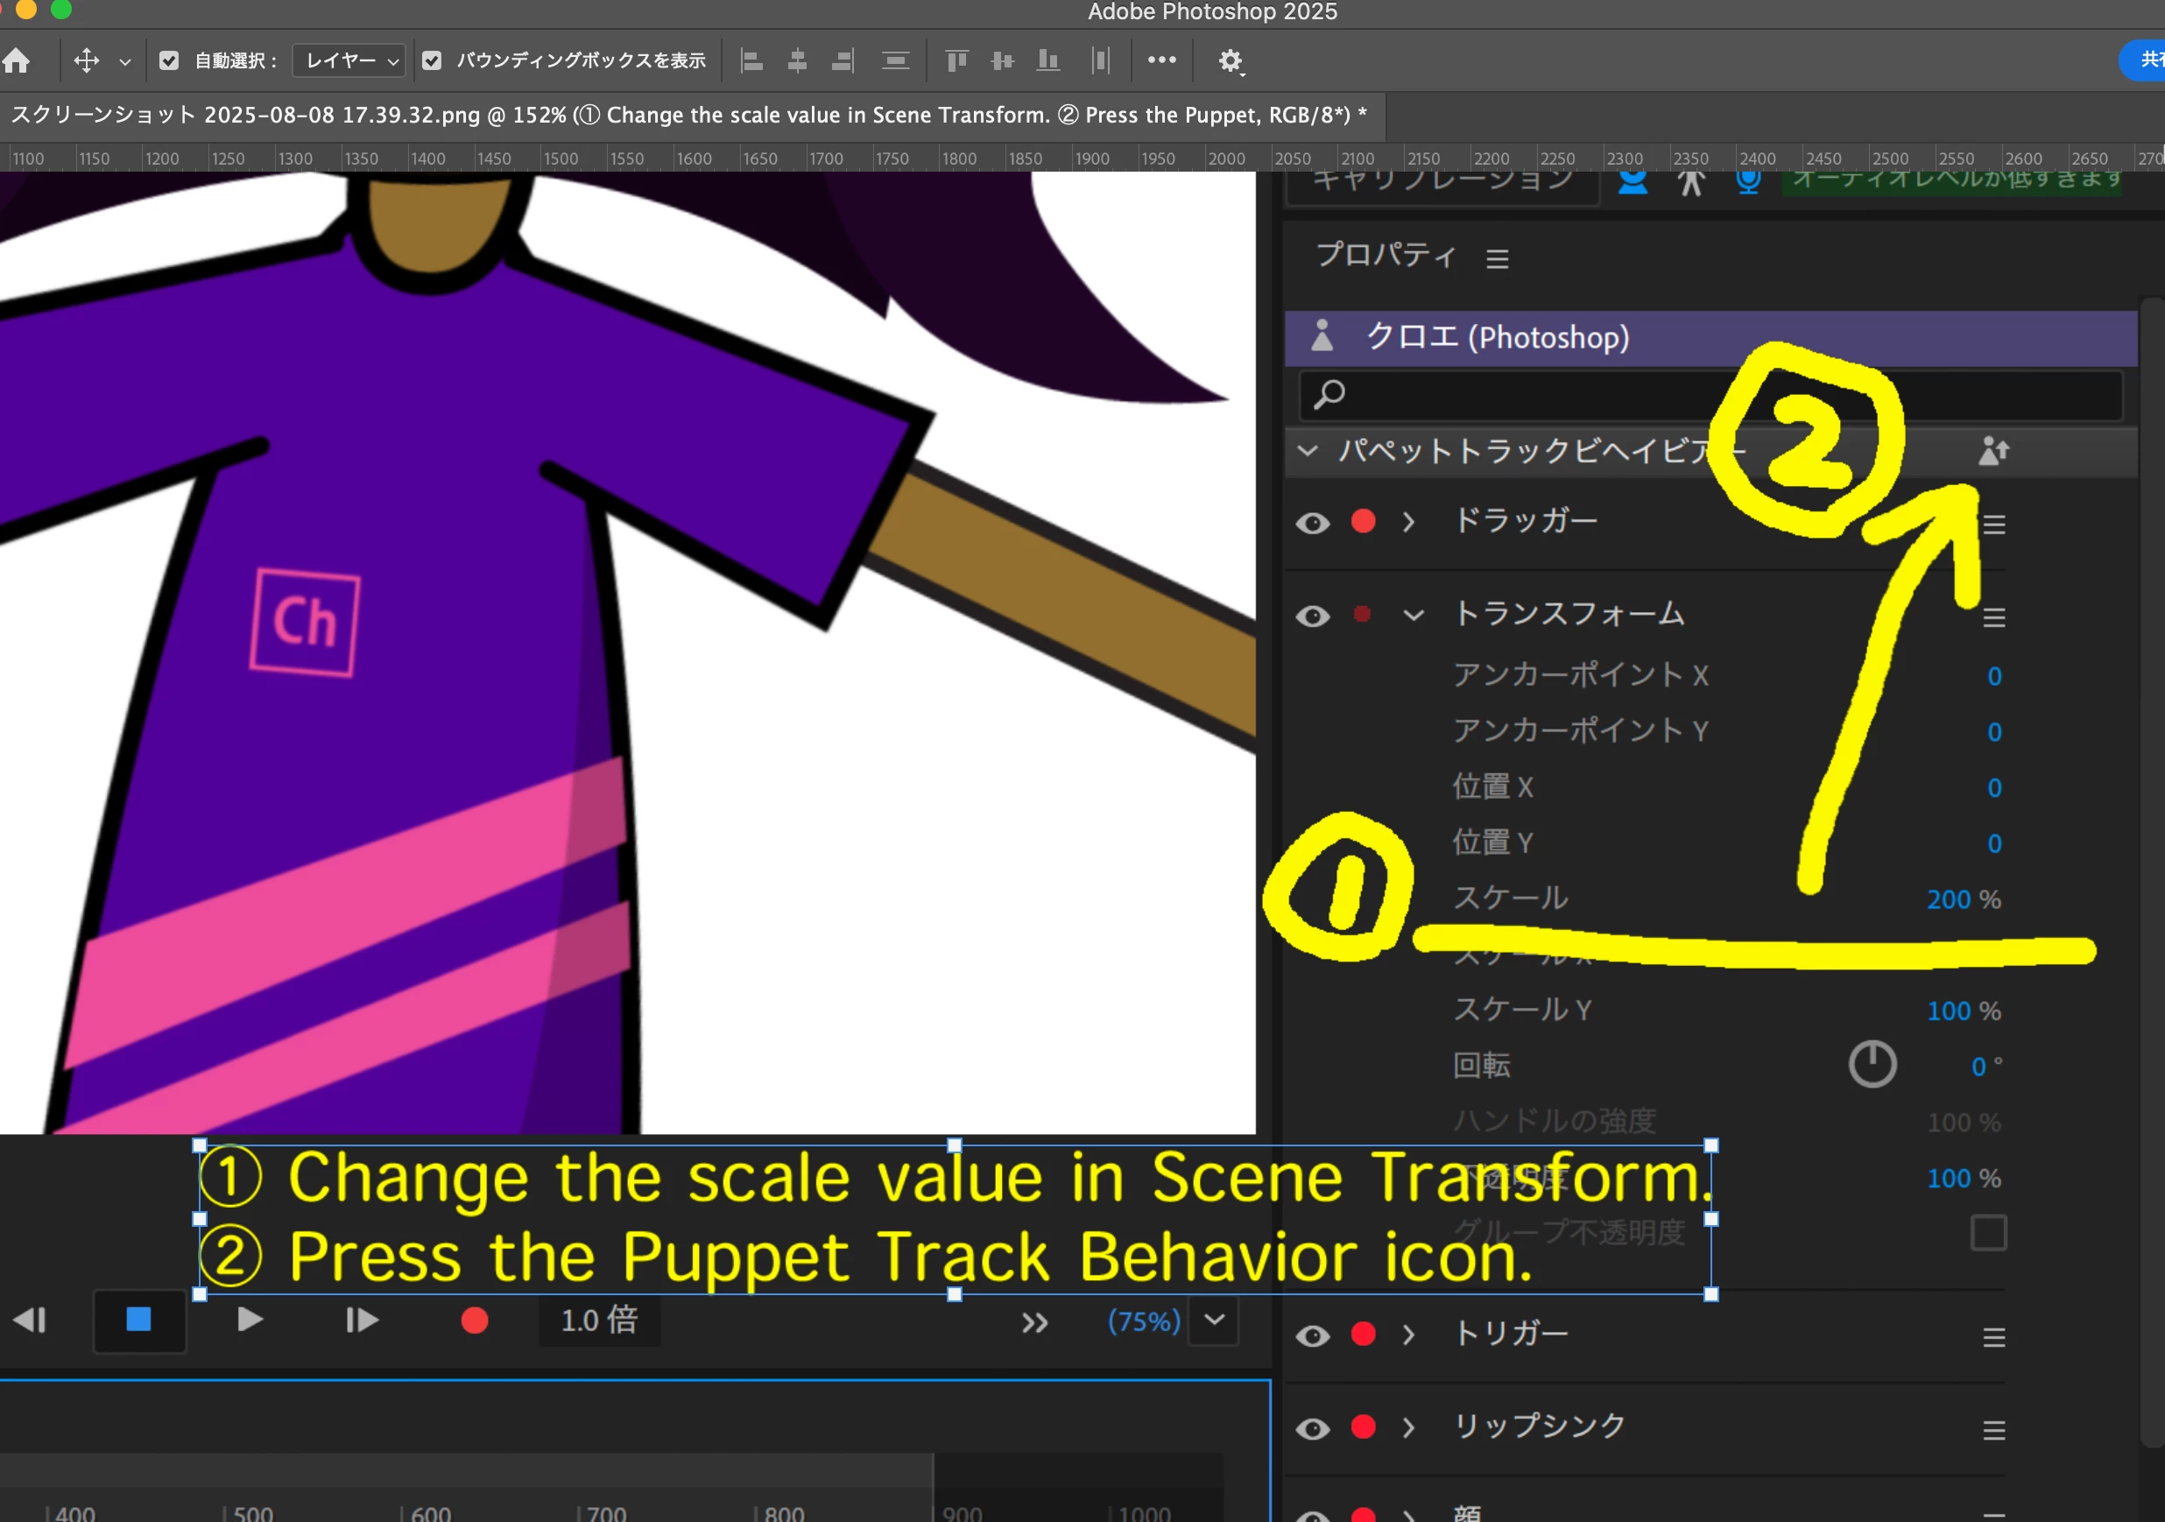2165x1522 pixels.
Task: Click align horizontal centers icon
Action: coord(797,61)
